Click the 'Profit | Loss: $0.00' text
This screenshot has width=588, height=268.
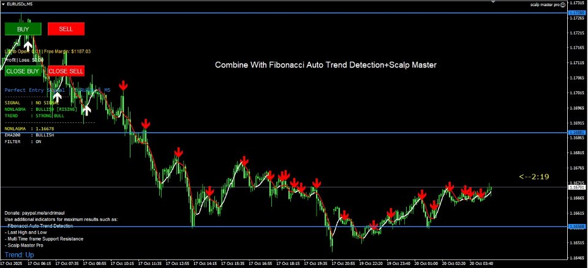click(x=24, y=59)
